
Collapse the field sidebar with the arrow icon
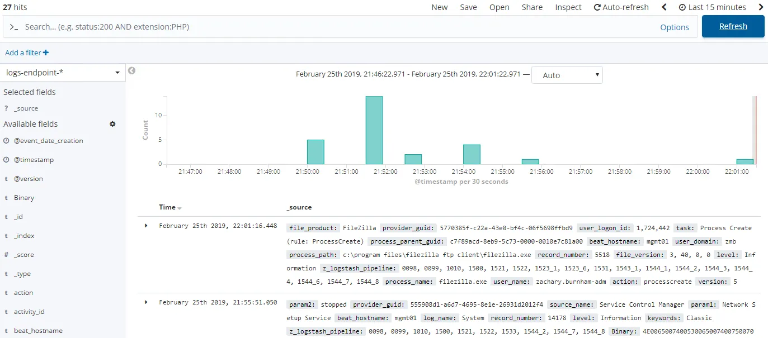pyautogui.click(x=132, y=71)
